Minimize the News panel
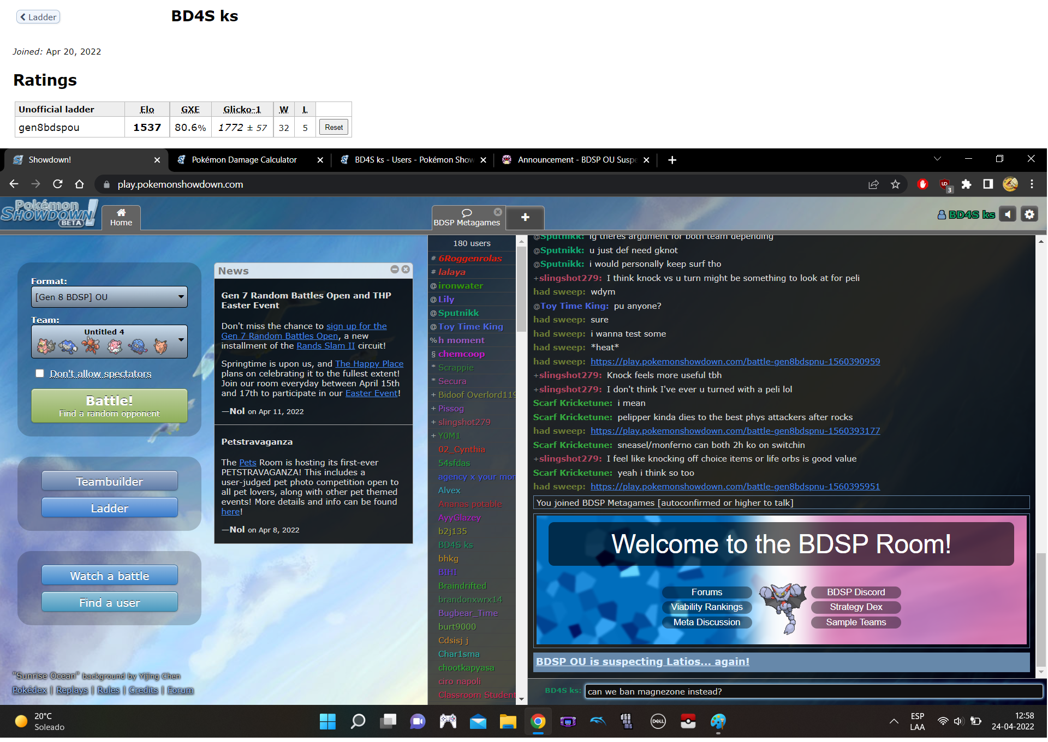This screenshot has height=742, width=1048. coord(395,270)
